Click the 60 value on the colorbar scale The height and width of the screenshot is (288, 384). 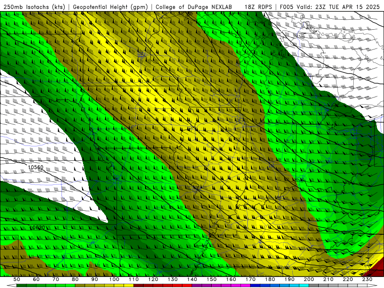point(36,279)
